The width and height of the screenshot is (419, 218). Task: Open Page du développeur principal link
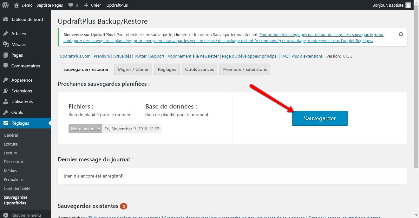(250, 56)
